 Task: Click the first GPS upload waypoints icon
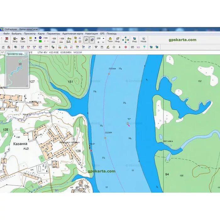[60, 47]
